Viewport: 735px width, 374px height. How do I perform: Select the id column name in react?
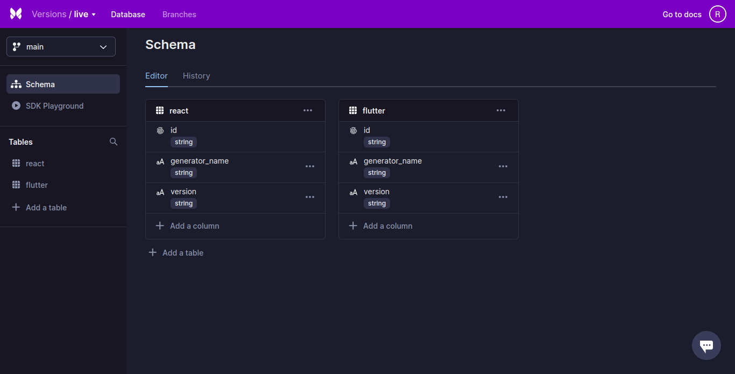pyautogui.click(x=174, y=130)
